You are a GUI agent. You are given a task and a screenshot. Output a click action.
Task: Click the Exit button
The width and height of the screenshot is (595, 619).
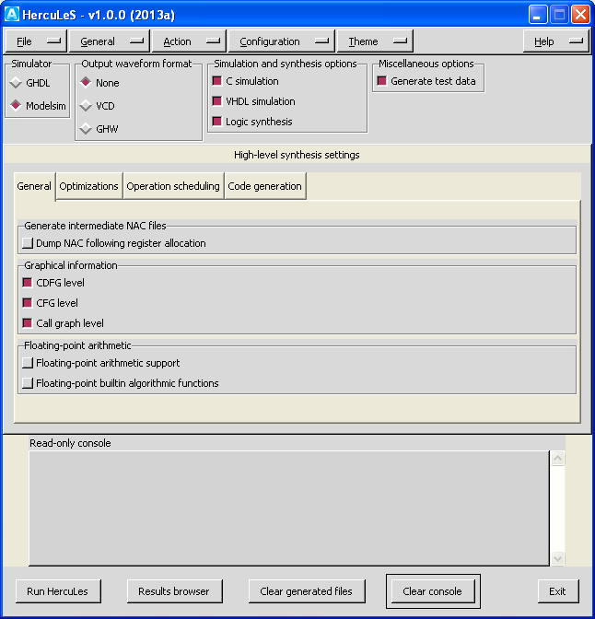pos(558,591)
